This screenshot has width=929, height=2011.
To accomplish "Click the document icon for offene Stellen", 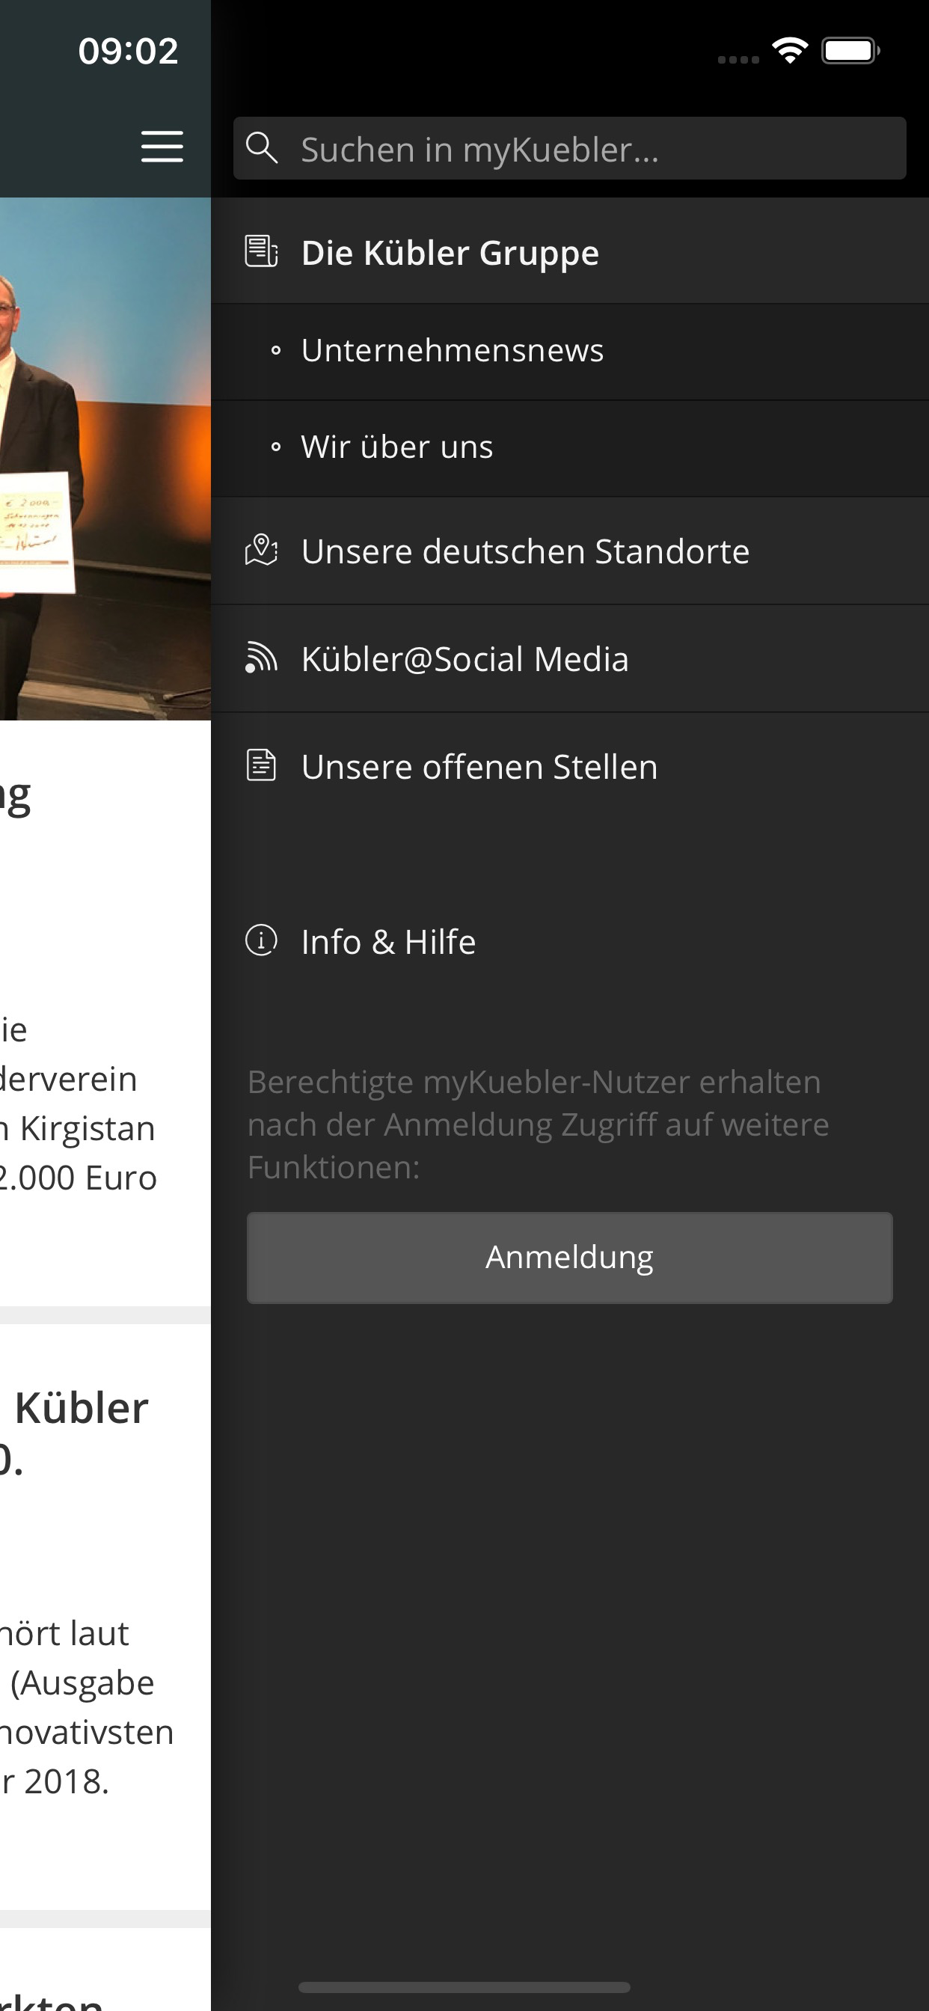I will pyautogui.click(x=262, y=765).
